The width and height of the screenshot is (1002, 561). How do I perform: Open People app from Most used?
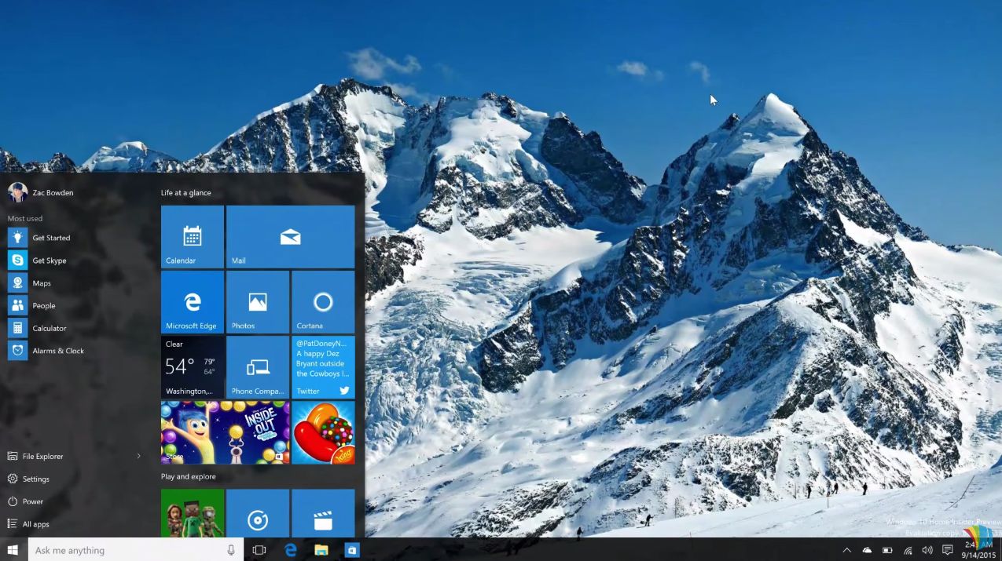[75, 306]
